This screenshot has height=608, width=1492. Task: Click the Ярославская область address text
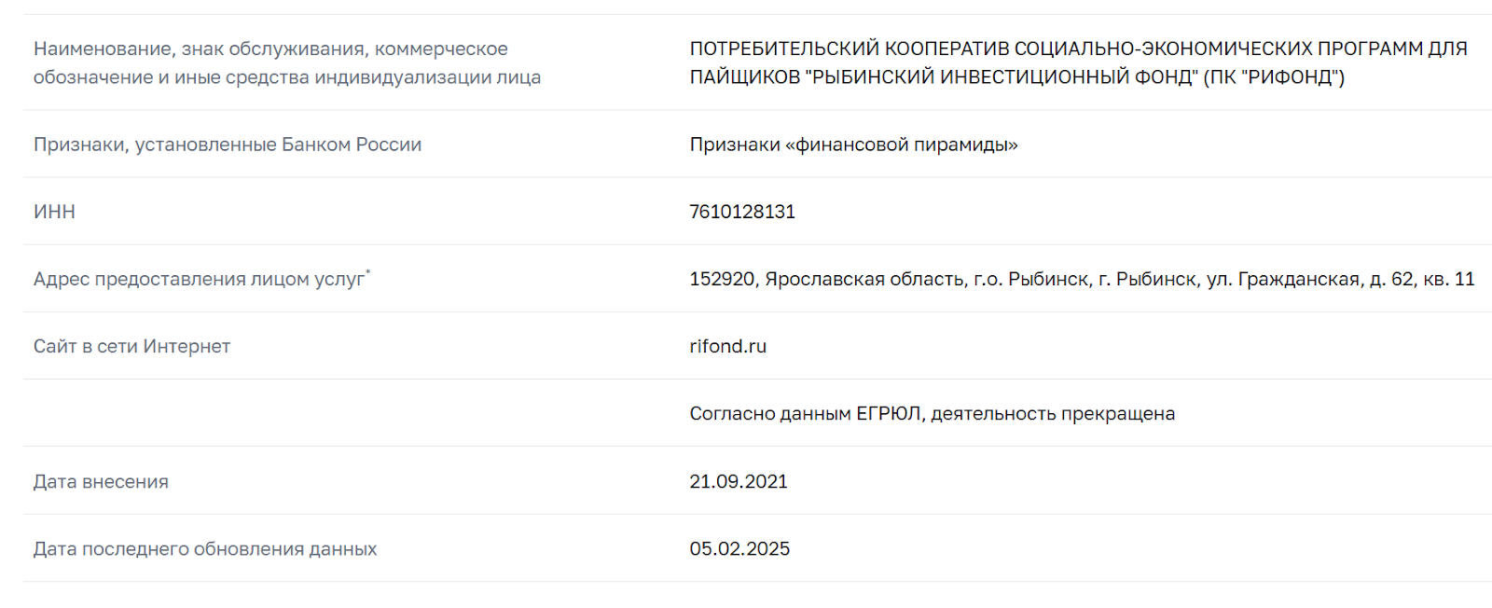(864, 279)
